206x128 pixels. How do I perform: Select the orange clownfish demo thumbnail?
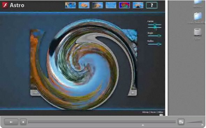coord(84,5)
